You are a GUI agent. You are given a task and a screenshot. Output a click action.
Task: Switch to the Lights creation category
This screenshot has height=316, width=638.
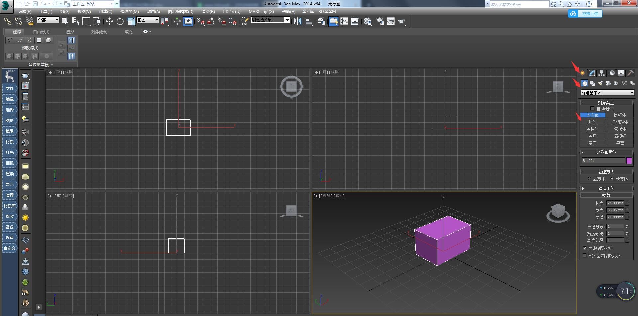tap(600, 83)
